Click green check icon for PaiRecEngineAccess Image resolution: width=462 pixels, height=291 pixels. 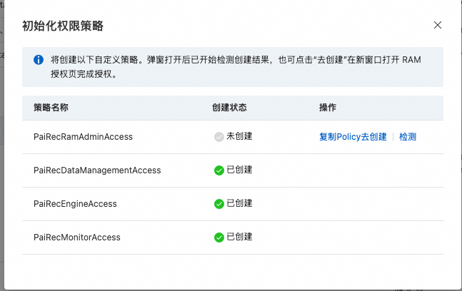point(219,204)
